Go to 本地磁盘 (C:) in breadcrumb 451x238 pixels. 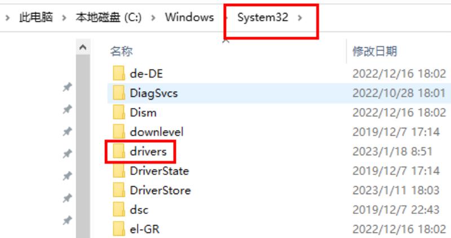pyautogui.click(x=108, y=17)
